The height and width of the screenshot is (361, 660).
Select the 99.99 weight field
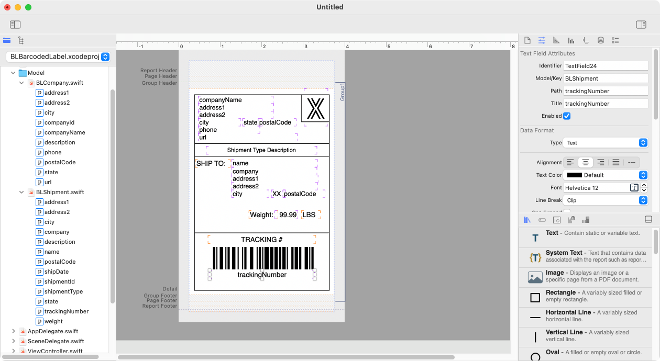point(288,215)
